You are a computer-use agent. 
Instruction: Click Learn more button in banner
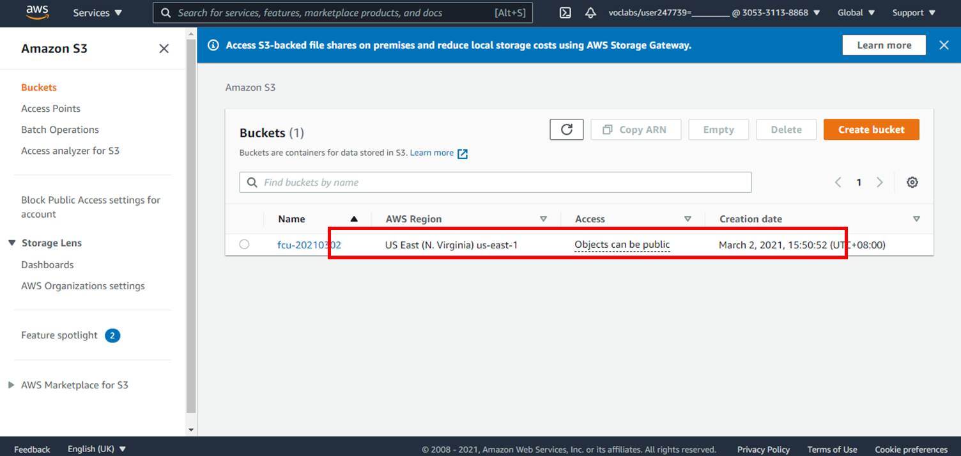pos(884,45)
